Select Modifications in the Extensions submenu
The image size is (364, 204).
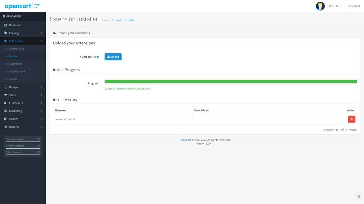coord(17,71)
